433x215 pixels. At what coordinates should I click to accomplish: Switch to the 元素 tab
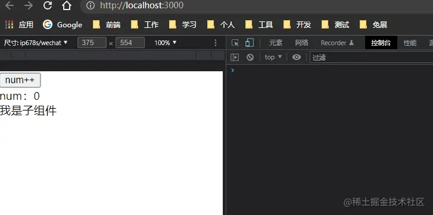coord(276,43)
